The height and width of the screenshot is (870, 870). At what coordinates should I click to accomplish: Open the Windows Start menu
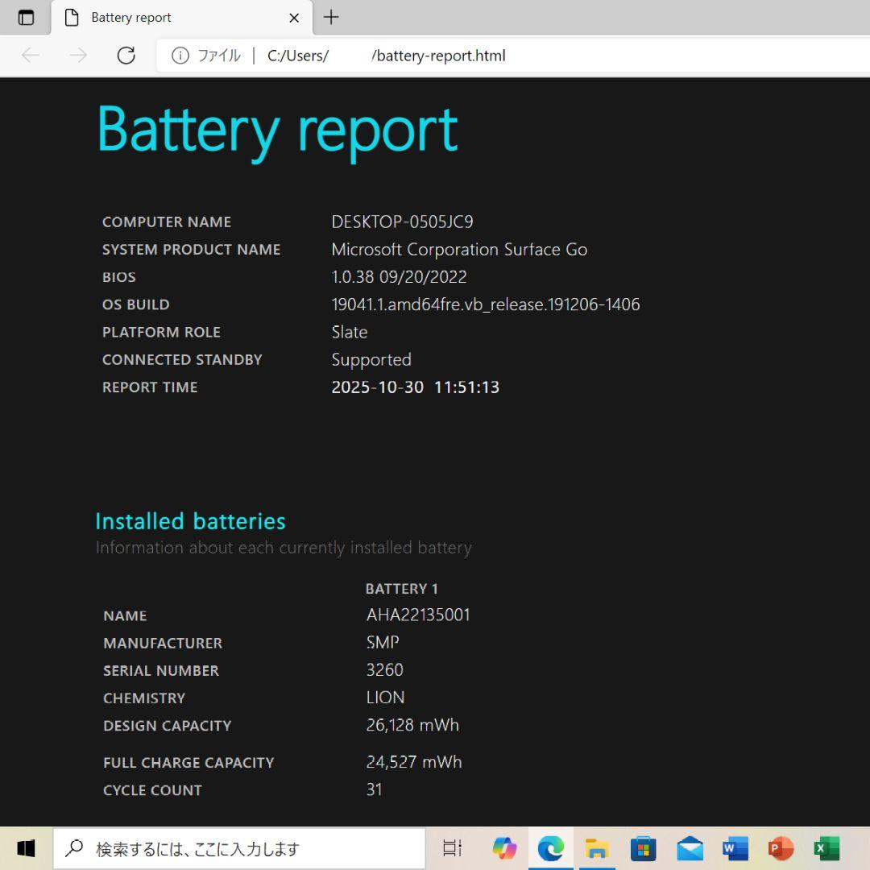pos(26,848)
